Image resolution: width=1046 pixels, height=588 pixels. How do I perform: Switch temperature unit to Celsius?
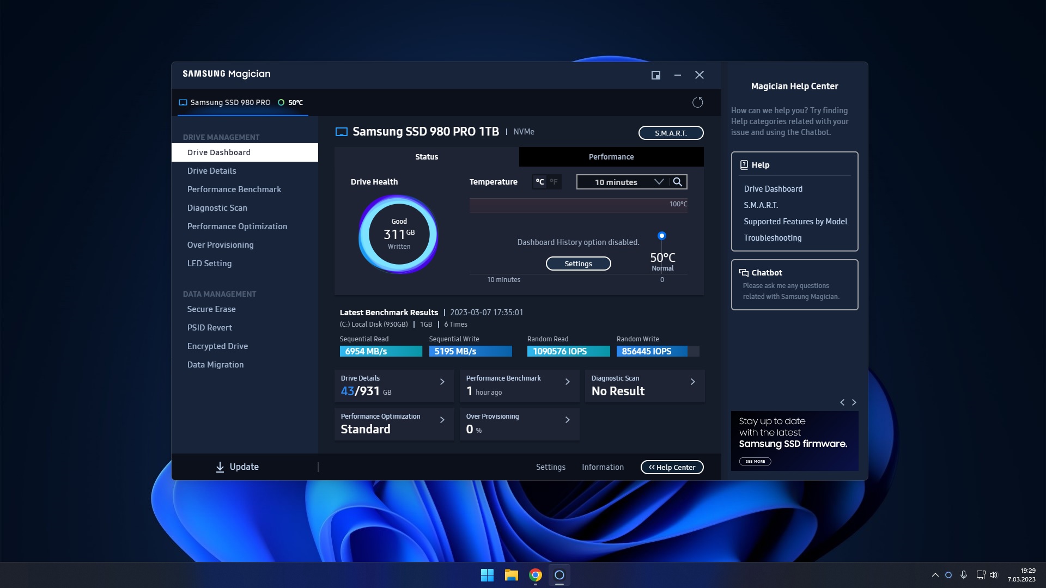539,182
